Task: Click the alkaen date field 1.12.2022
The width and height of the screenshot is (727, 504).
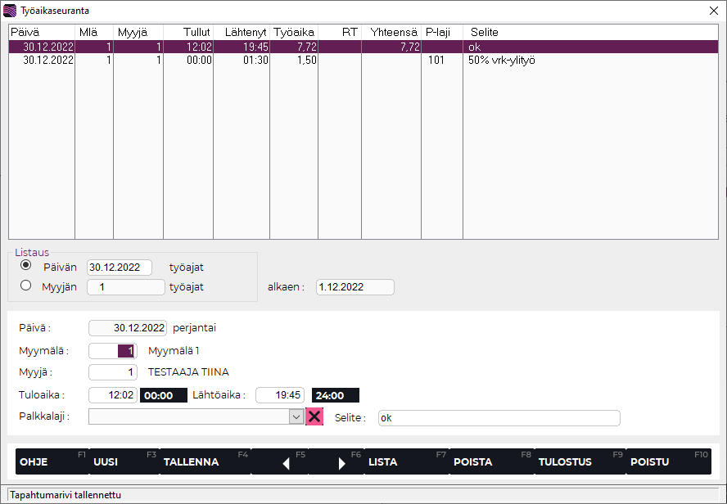Action: (x=354, y=287)
